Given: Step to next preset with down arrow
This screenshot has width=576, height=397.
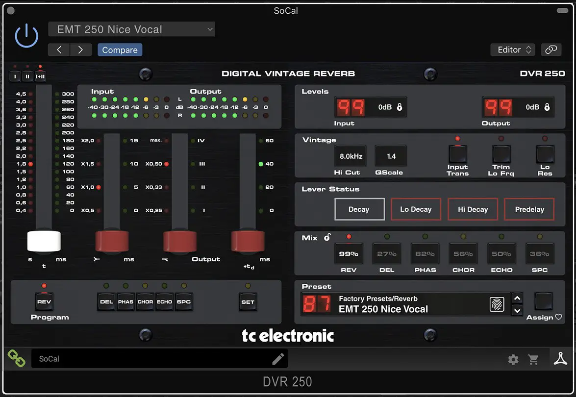Looking at the screenshot, I should coord(517,310).
